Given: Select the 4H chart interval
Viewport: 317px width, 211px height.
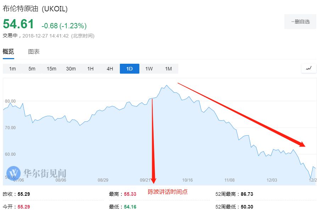Looking at the screenshot, I should [x=110, y=69].
